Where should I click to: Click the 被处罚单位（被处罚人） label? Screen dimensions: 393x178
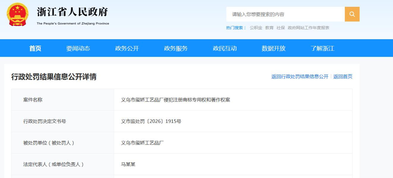[49, 143]
